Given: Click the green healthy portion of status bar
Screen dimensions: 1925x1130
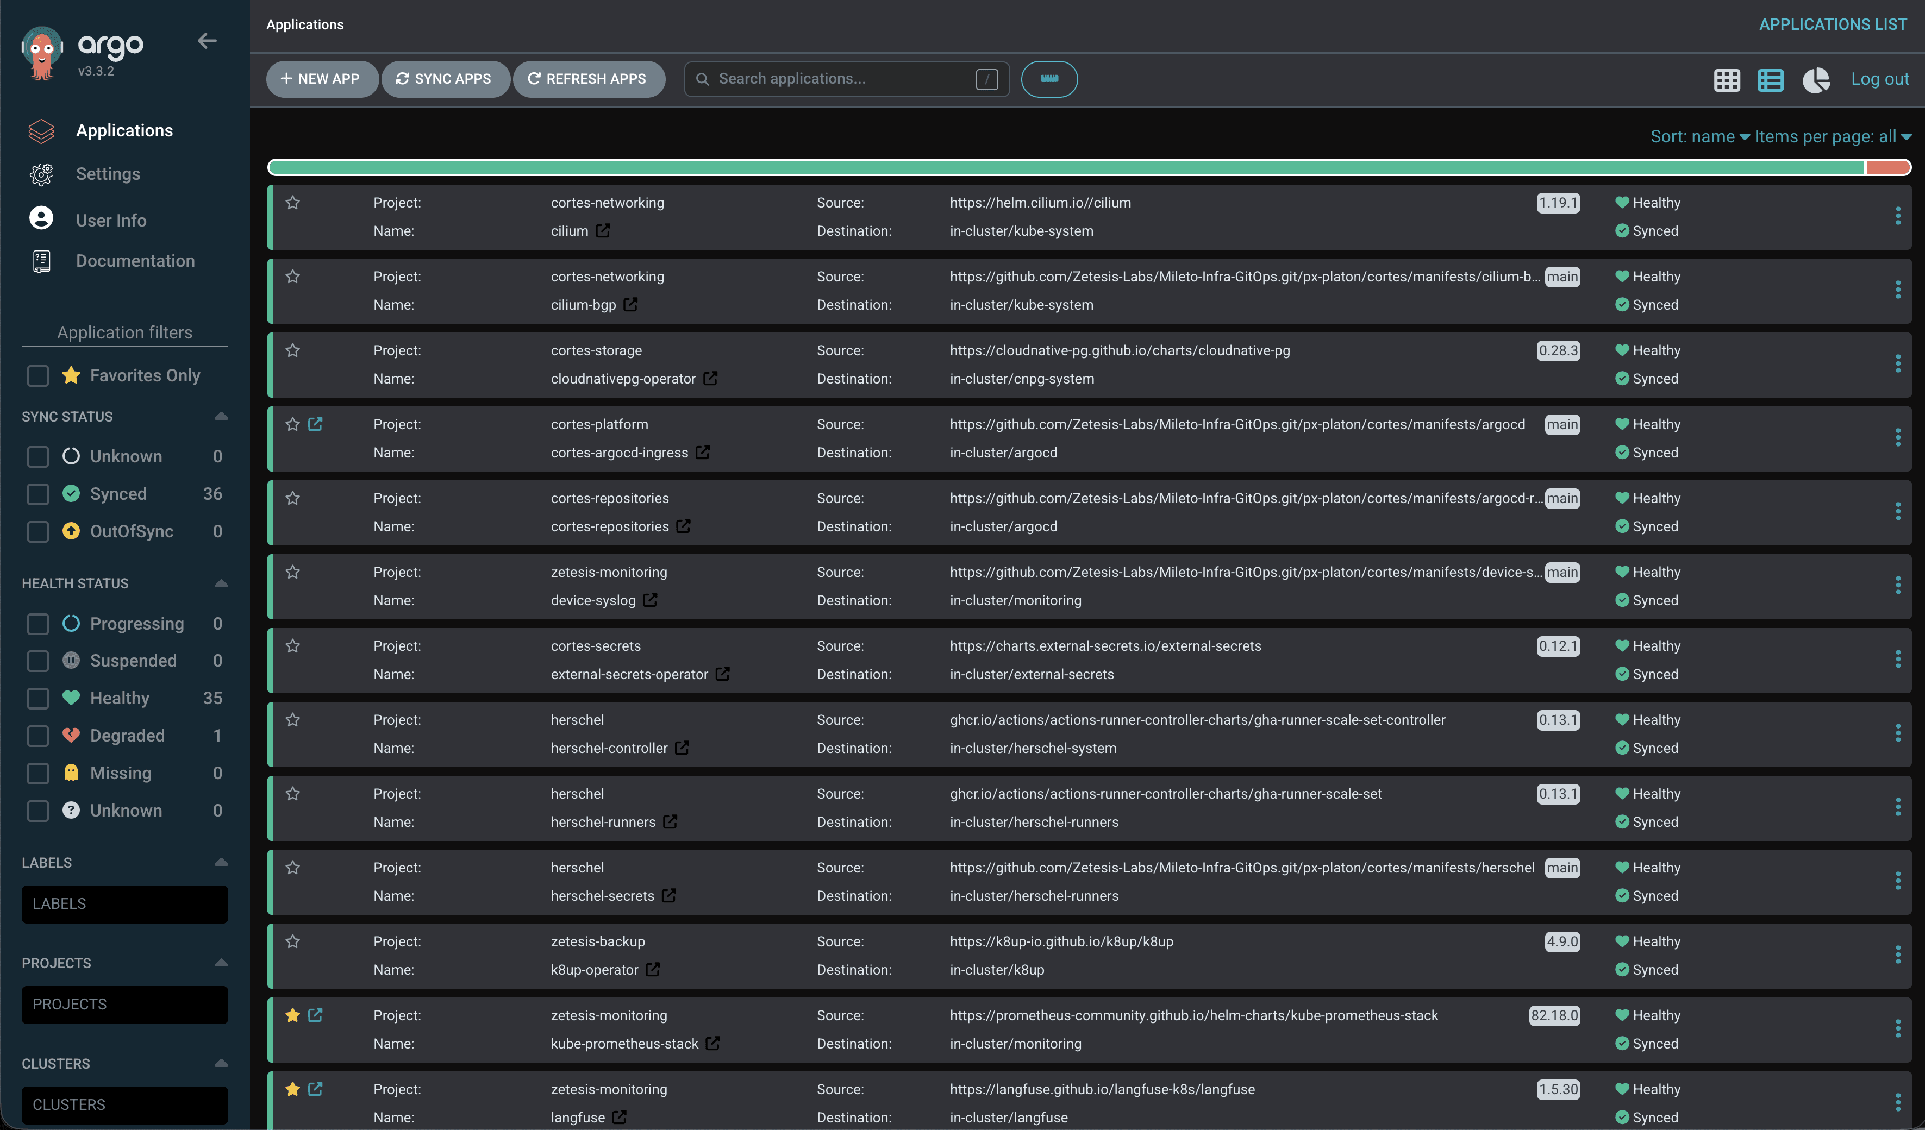Looking at the screenshot, I should (x=1066, y=167).
